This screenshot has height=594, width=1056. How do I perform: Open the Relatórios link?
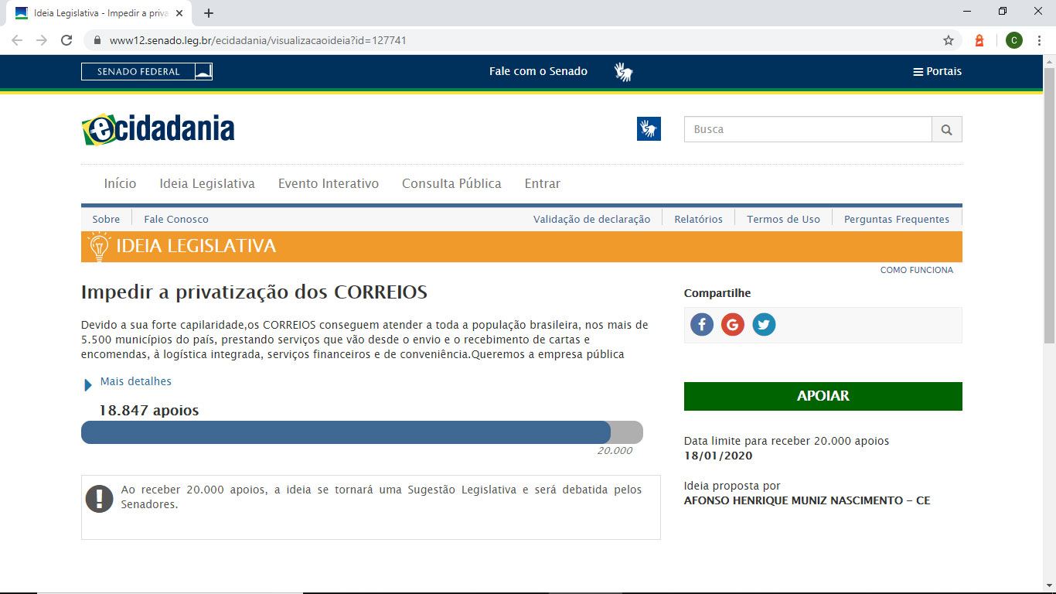coord(699,220)
